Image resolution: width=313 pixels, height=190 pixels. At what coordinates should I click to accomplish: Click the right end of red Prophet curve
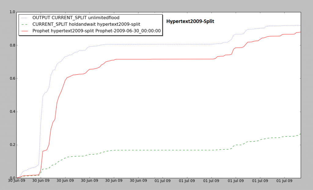click(x=300, y=32)
